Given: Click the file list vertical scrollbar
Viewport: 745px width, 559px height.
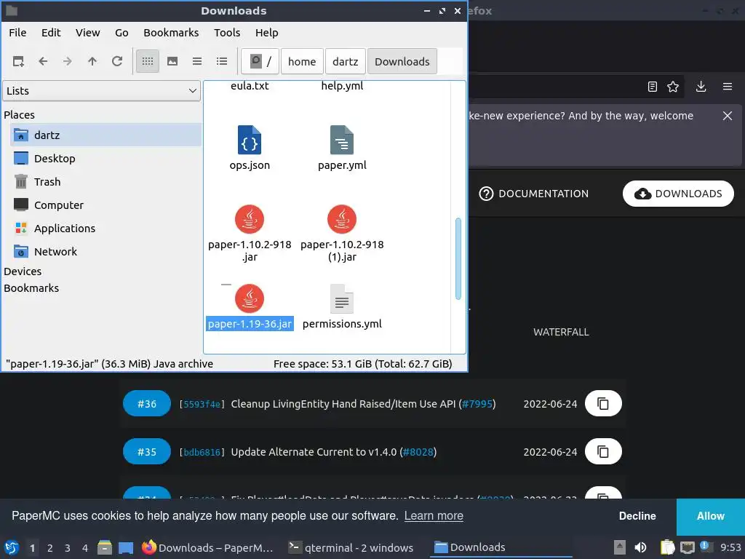Looking at the screenshot, I should pyautogui.click(x=458, y=258).
